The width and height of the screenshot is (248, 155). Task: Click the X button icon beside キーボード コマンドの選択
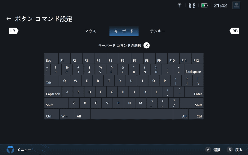[146, 45]
